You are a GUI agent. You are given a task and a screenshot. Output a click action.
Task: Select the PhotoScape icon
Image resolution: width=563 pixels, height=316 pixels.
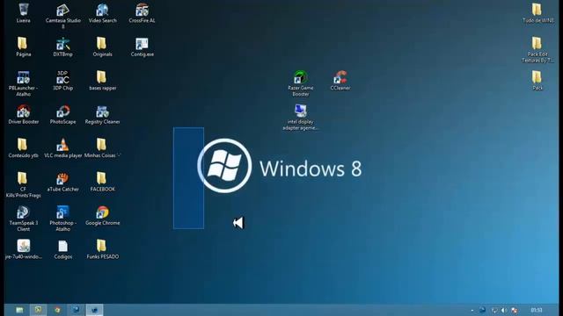pyautogui.click(x=62, y=111)
